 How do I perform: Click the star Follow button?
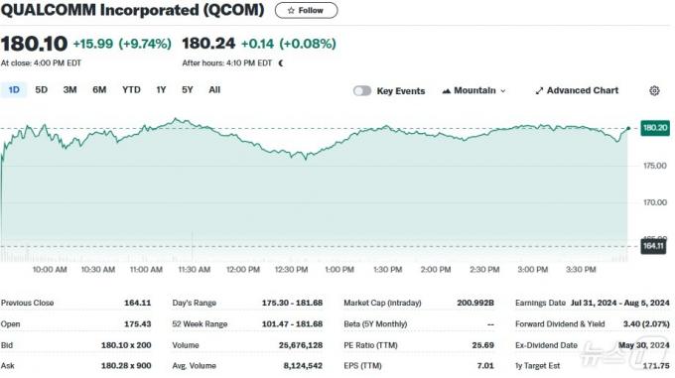(x=306, y=10)
